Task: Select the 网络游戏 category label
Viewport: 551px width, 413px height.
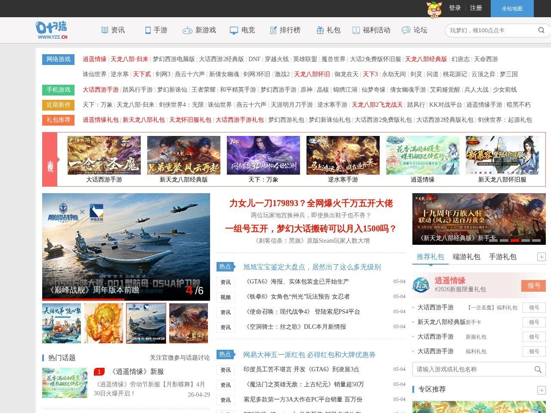Action: [59, 59]
